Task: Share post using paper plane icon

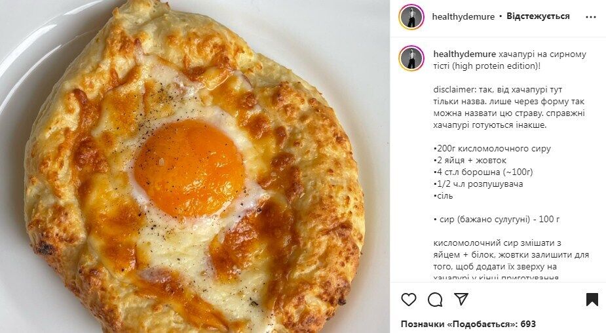Action: pyautogui.click(x=461, y=299)
